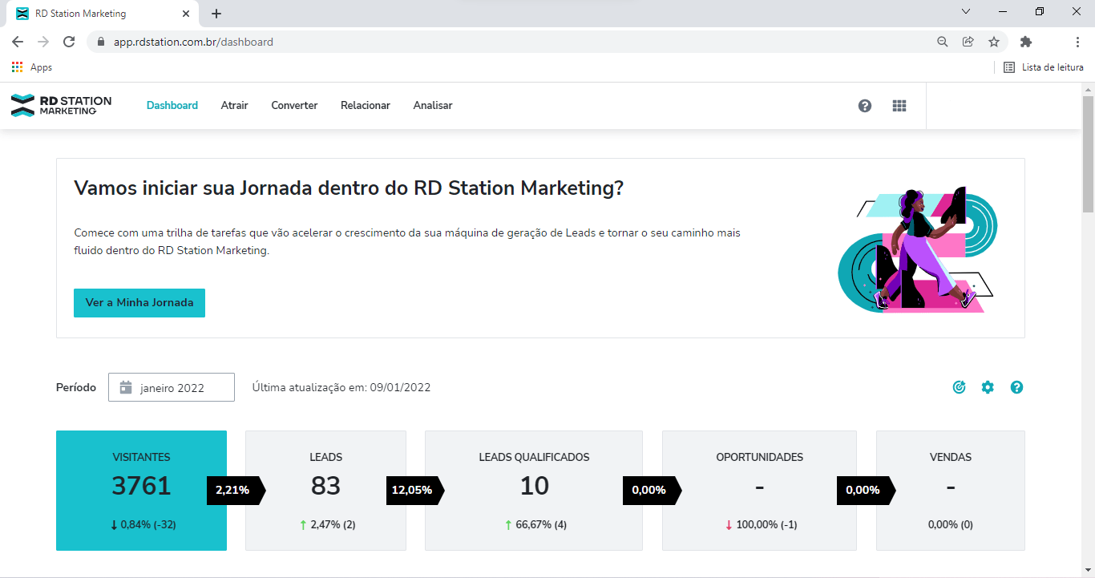
Task: Open the browser chevron dropdown near the window controls
Action: tap(966, 11)
